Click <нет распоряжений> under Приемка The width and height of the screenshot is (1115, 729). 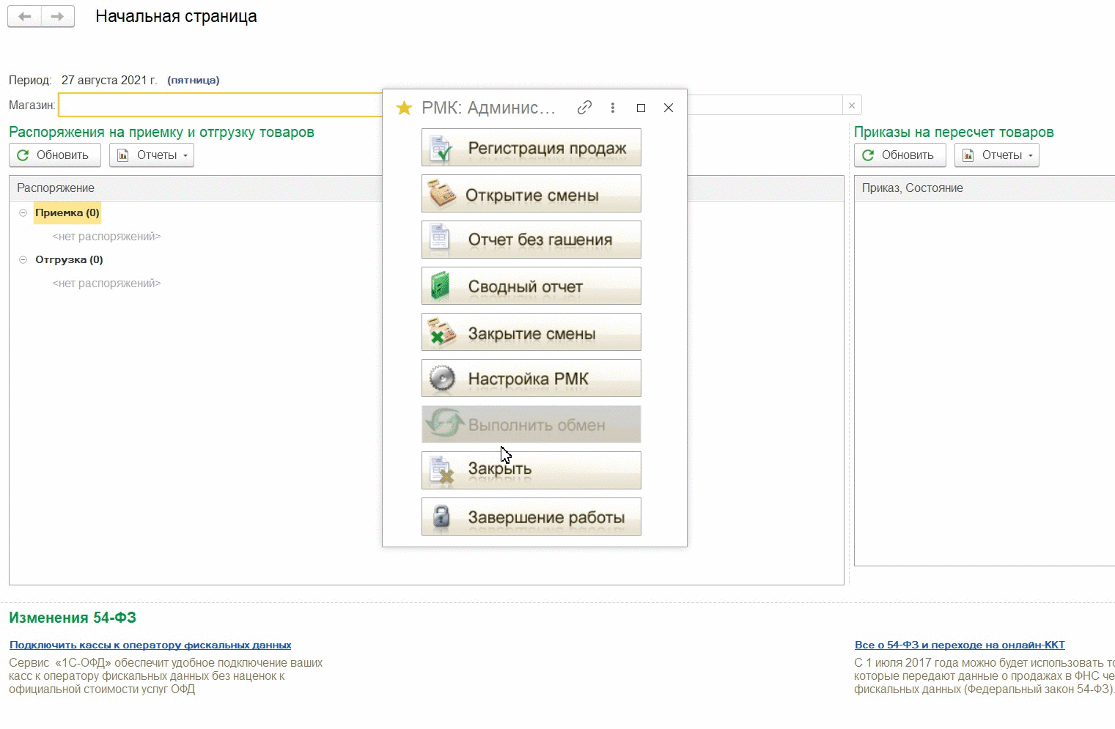(x=106, y=237)
